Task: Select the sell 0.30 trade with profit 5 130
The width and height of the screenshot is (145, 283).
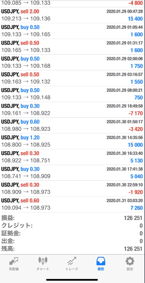Action: 72,157
